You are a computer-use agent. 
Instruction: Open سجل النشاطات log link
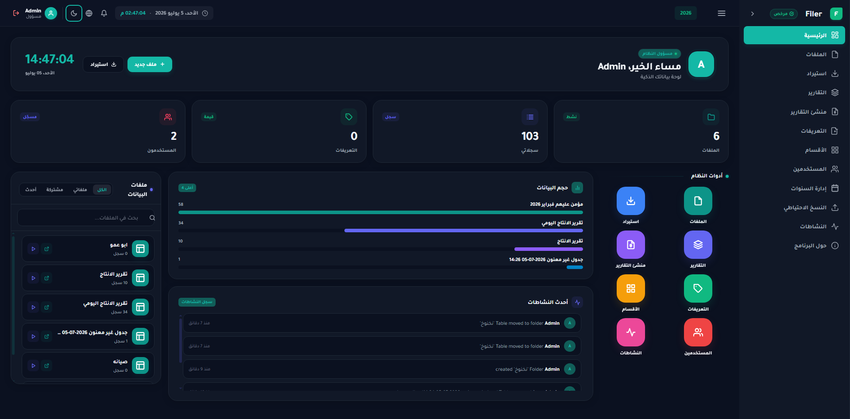coord(197,302)
